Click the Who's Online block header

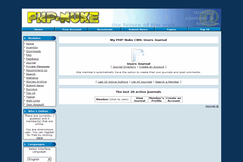[x=40, y=111]
